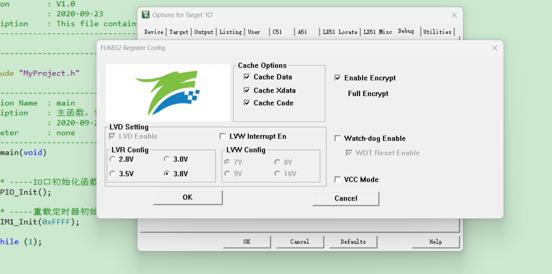Click Defaults in the Options window
Viewport: 552px width, 274px height.
[x=353, y=241]
